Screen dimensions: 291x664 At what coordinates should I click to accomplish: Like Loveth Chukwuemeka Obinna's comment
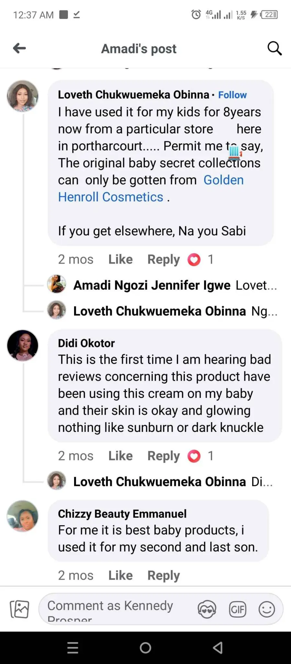120,260
